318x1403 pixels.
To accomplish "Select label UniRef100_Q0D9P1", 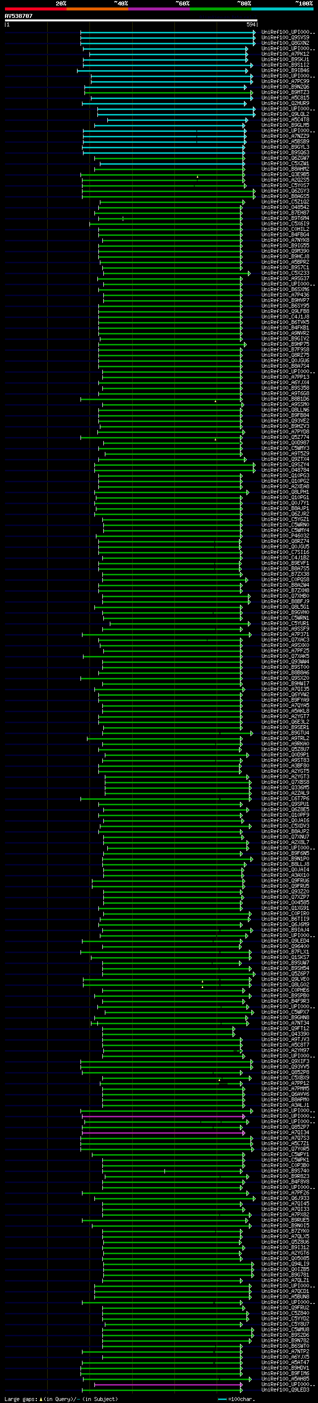I will 285,755.
